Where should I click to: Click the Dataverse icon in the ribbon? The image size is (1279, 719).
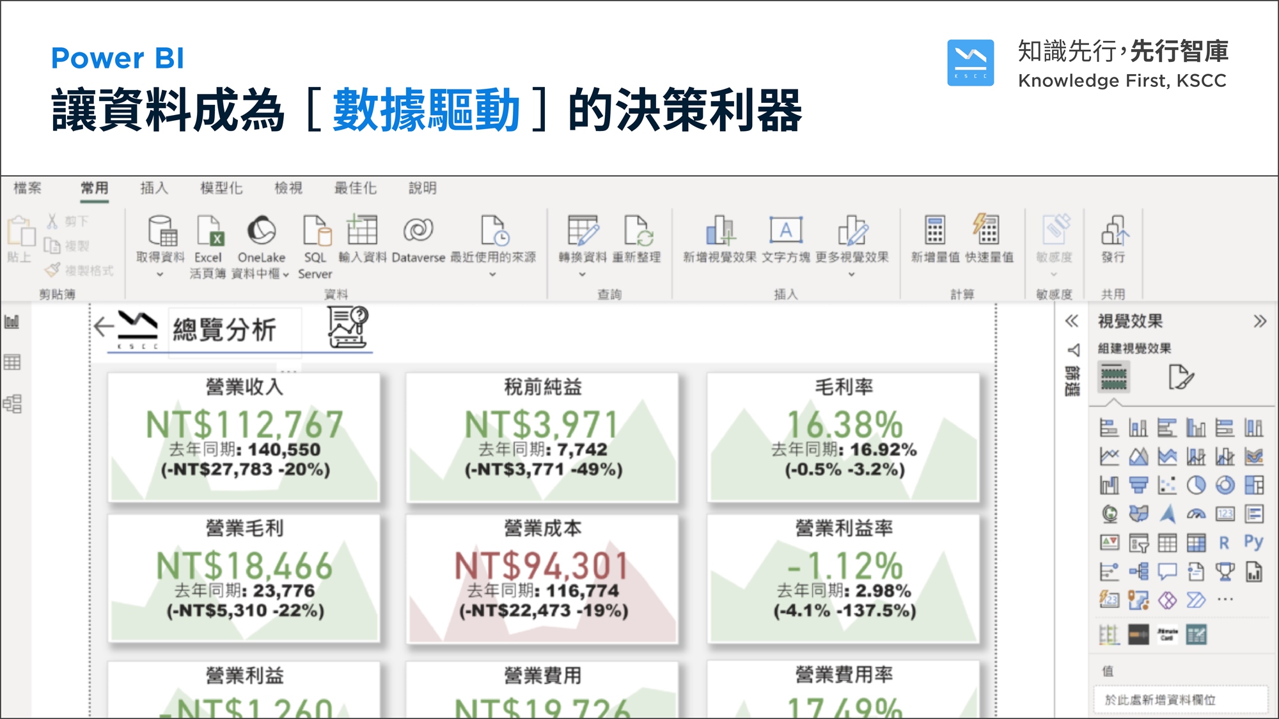tap(418, 230)
